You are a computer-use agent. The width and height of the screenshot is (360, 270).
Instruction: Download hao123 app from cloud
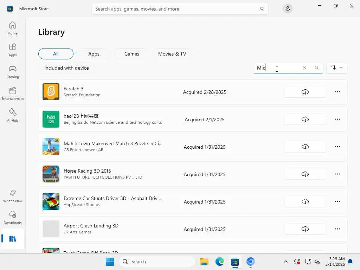305,119
